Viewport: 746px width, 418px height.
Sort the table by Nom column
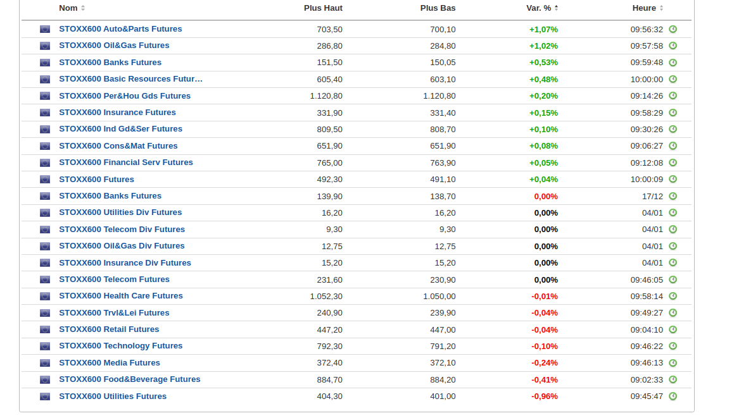tap(68, 8)
